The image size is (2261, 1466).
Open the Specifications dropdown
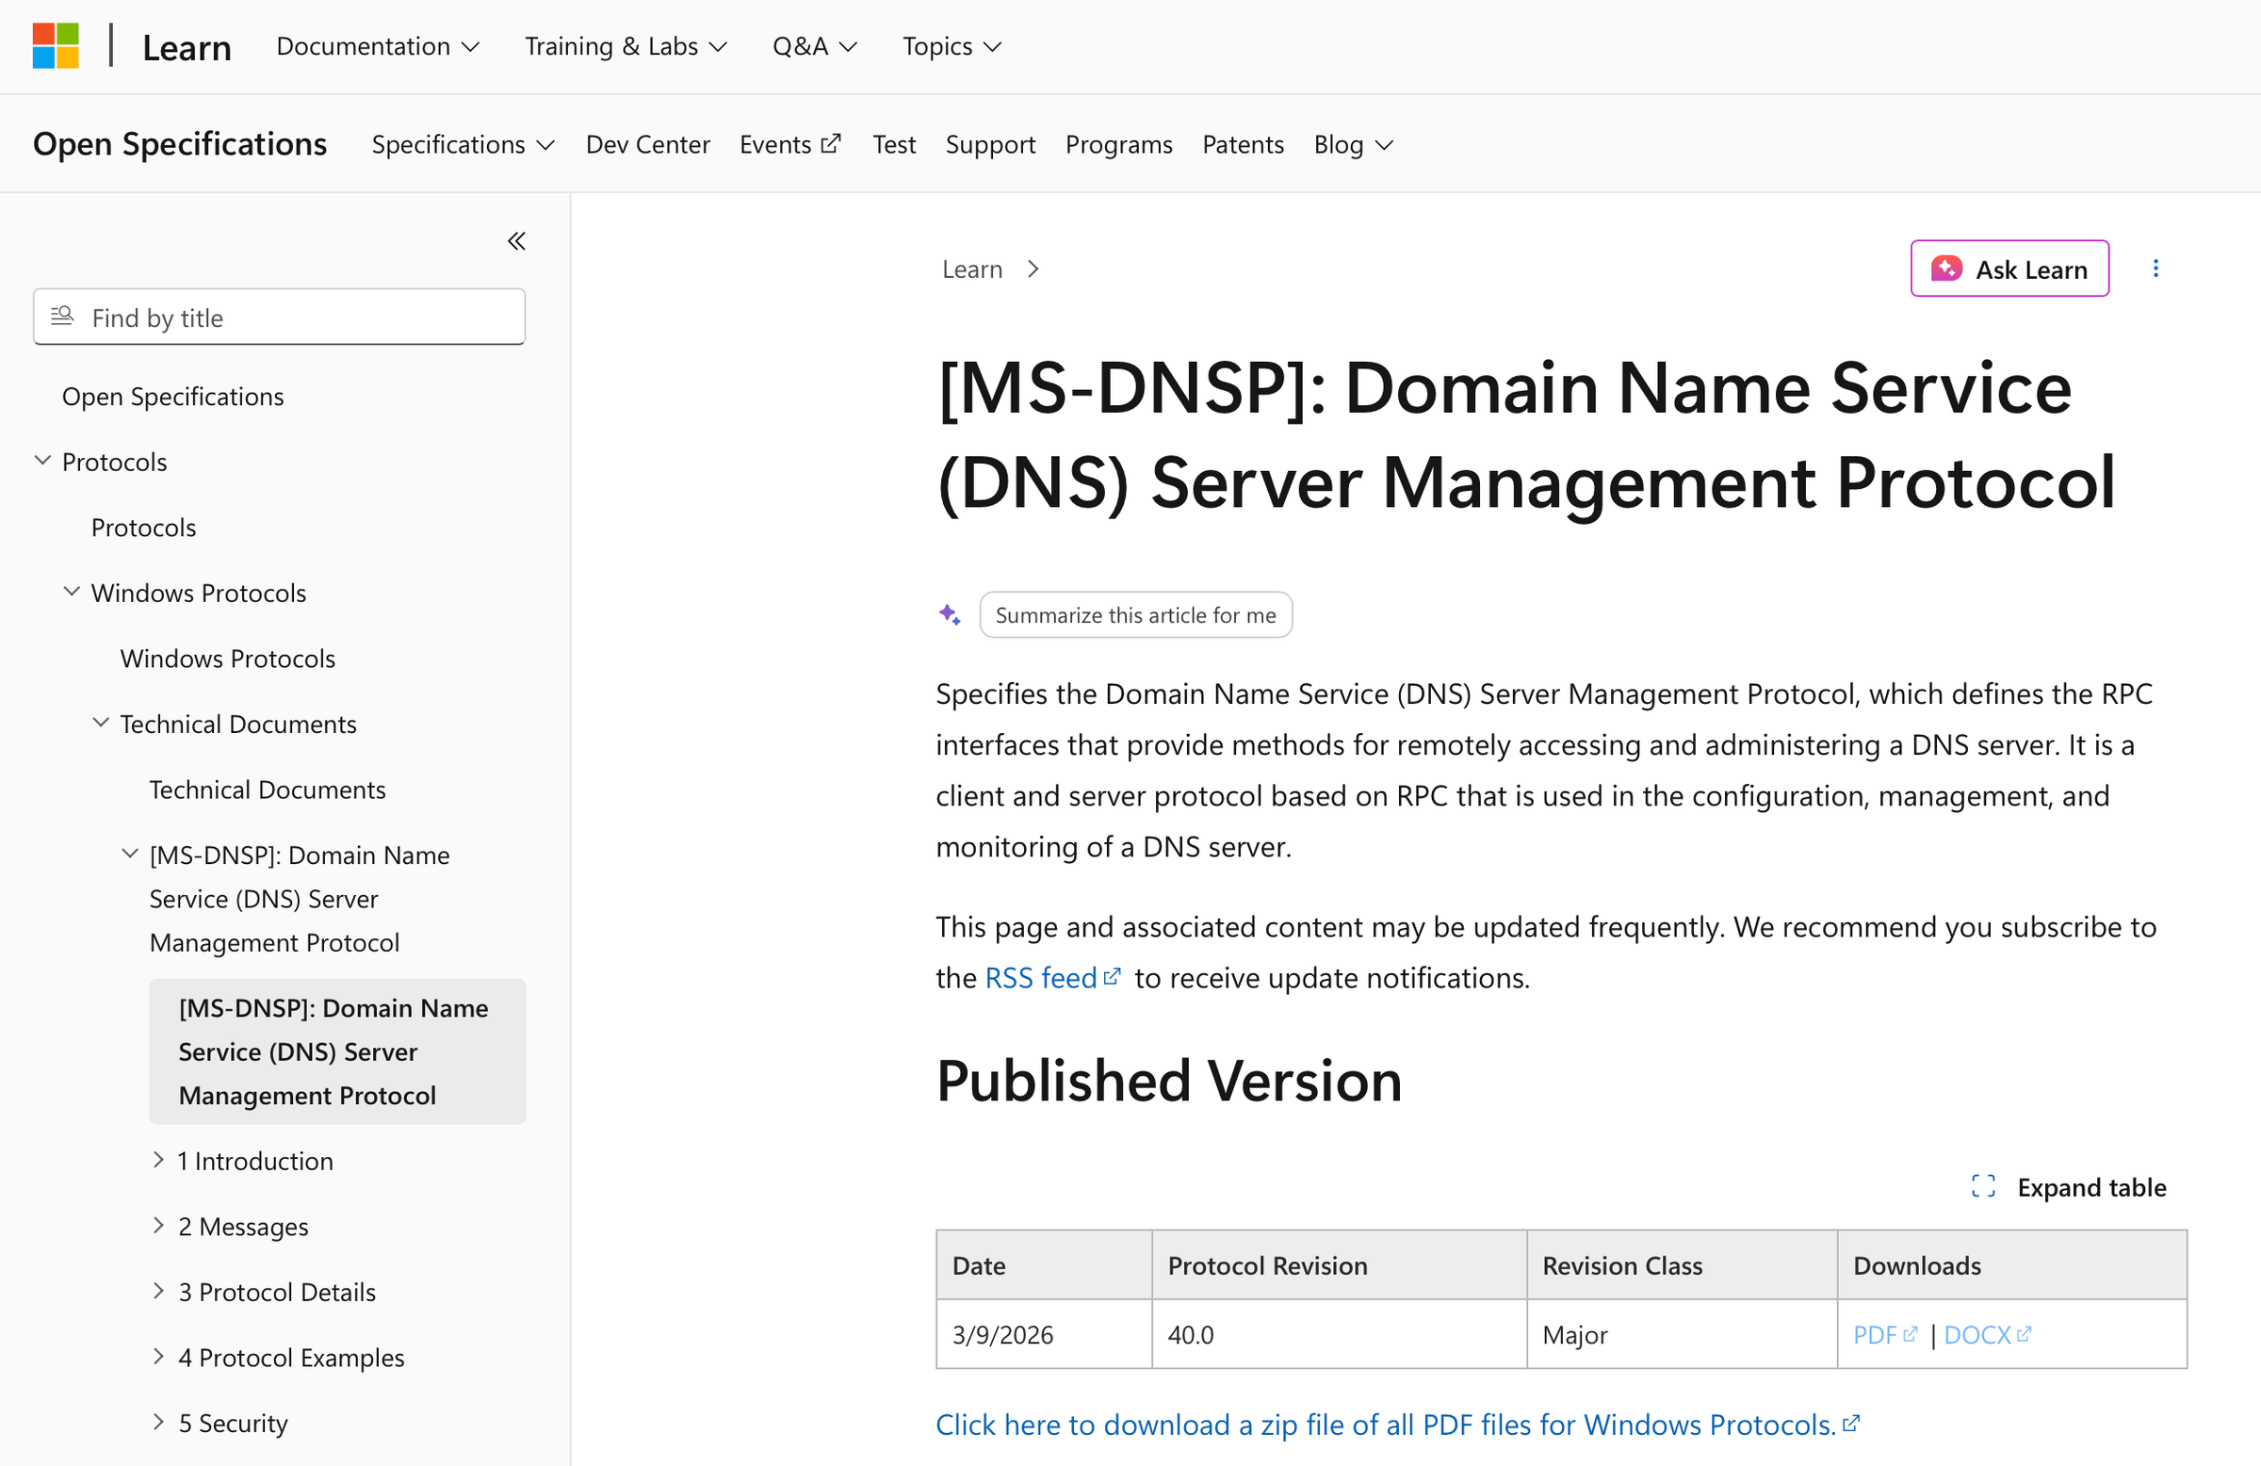point(463,144)
